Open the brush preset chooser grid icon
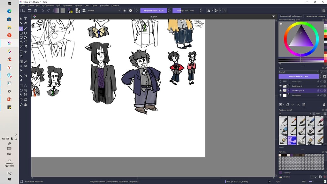This screenshot has height=184, width=327. 84,11
